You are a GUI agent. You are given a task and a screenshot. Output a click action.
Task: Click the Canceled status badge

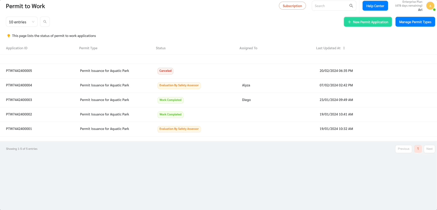click(165, 71)
